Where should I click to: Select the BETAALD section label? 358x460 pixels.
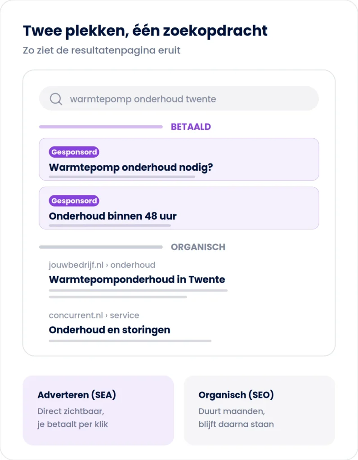pyautogui.click(x=191, y=127)
